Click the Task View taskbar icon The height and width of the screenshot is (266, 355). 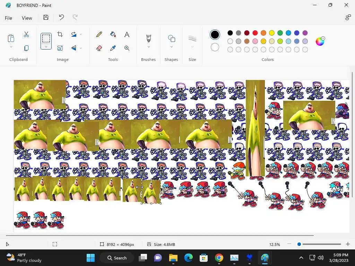pos(143,258)
